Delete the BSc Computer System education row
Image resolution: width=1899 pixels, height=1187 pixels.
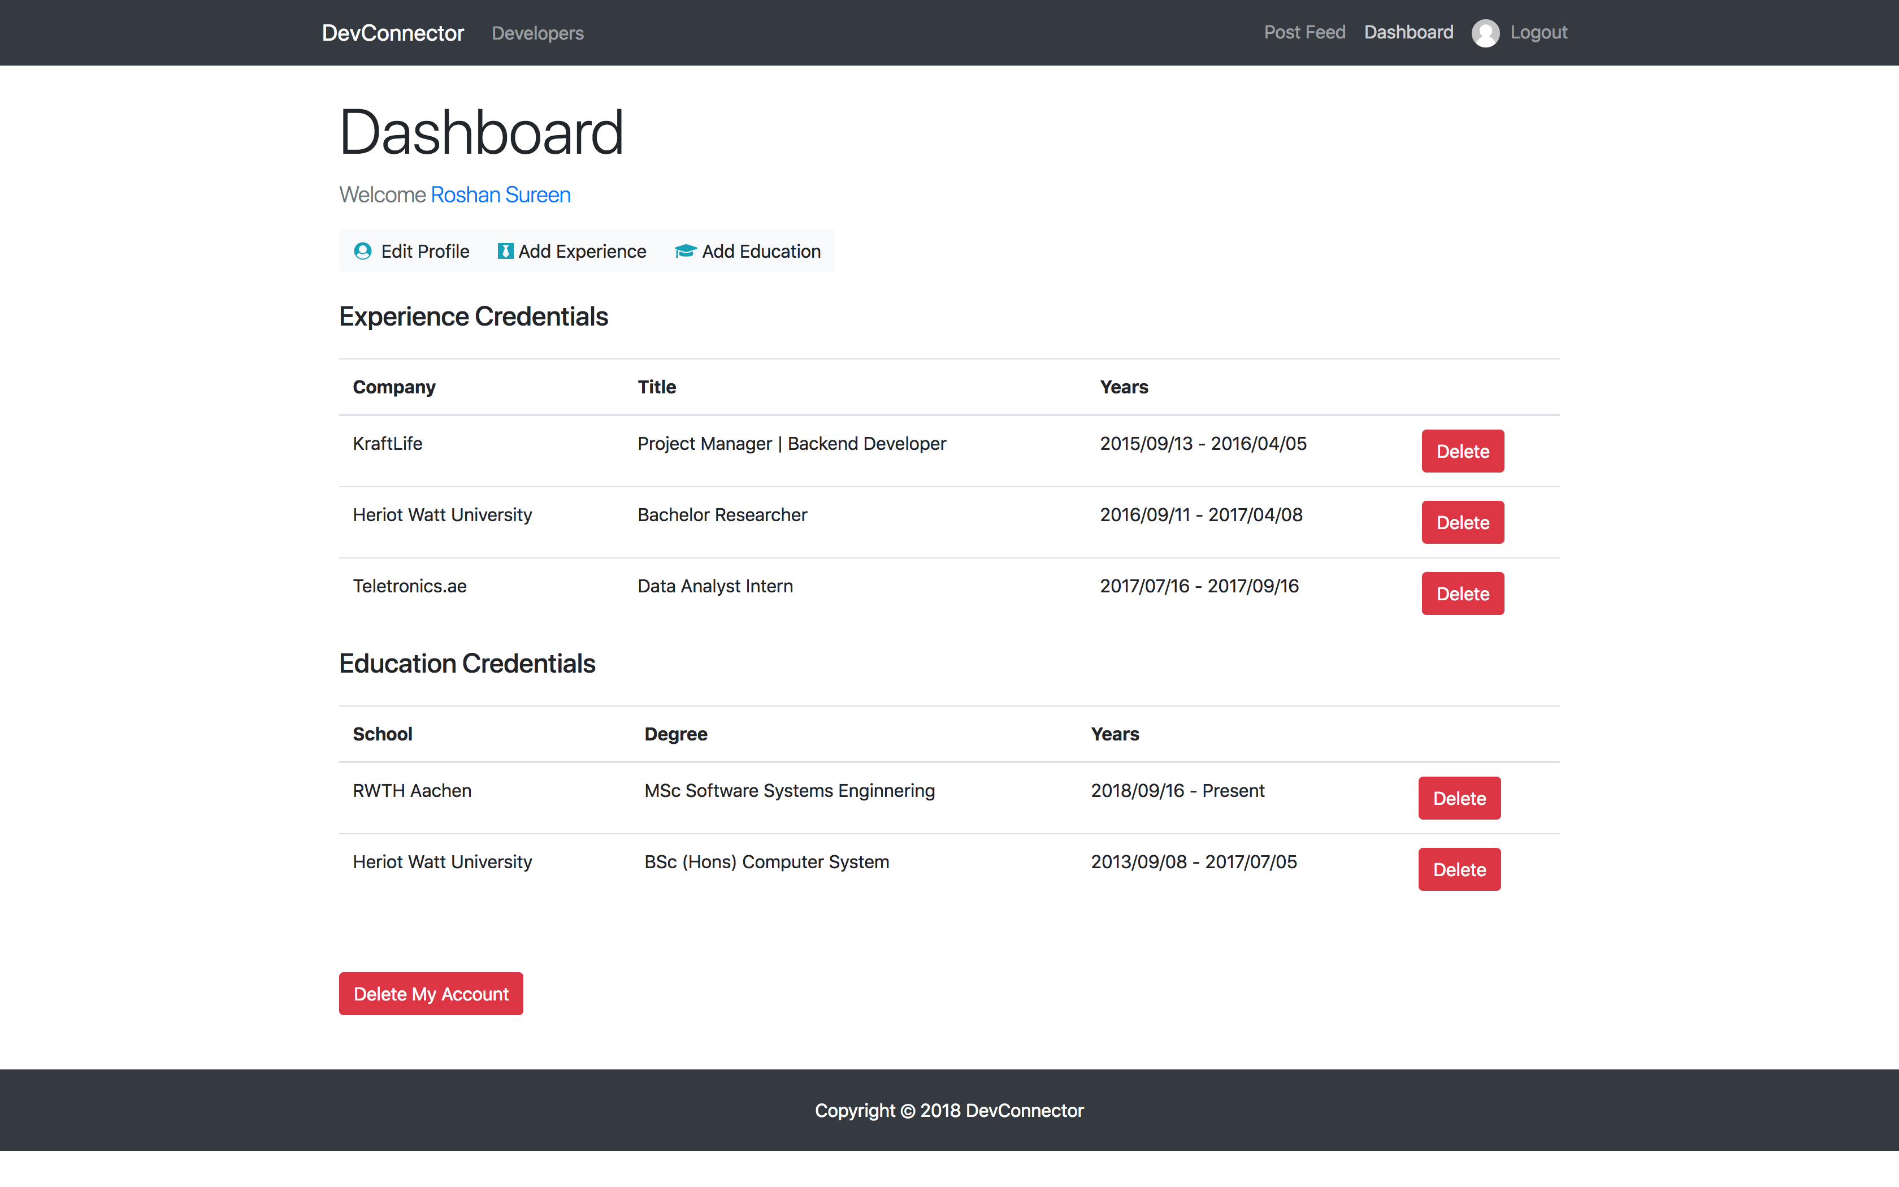[x=1459, y=870]
